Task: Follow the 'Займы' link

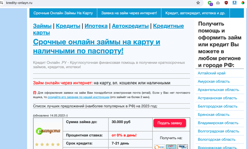Action: tap(42, 26)
